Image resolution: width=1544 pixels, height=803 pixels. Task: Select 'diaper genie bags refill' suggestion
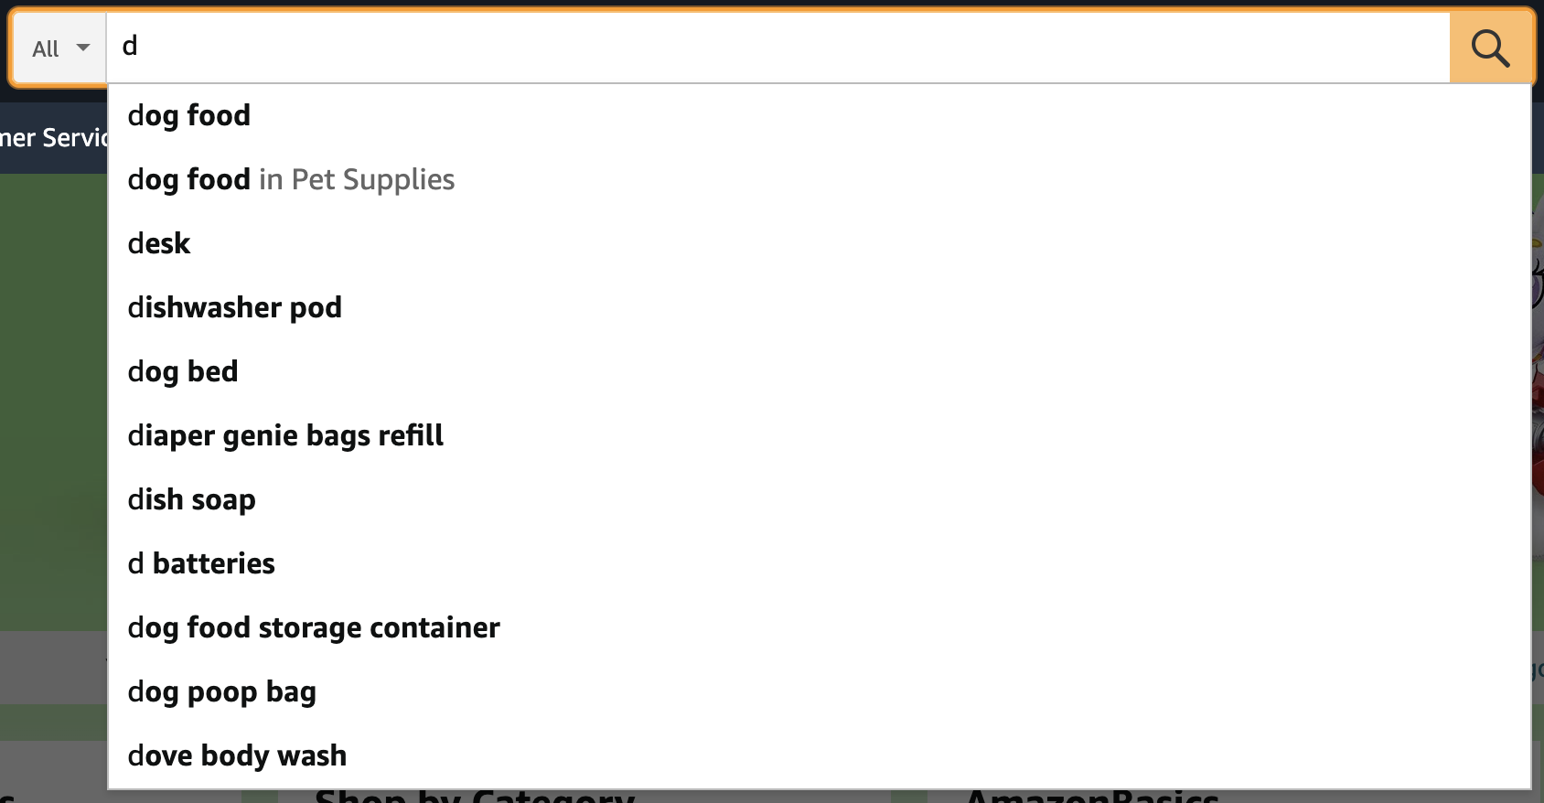tap(284, 435)
